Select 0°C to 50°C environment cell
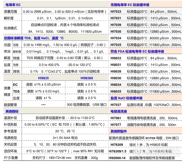The image size is (186, 162). (x=64, y=151)
